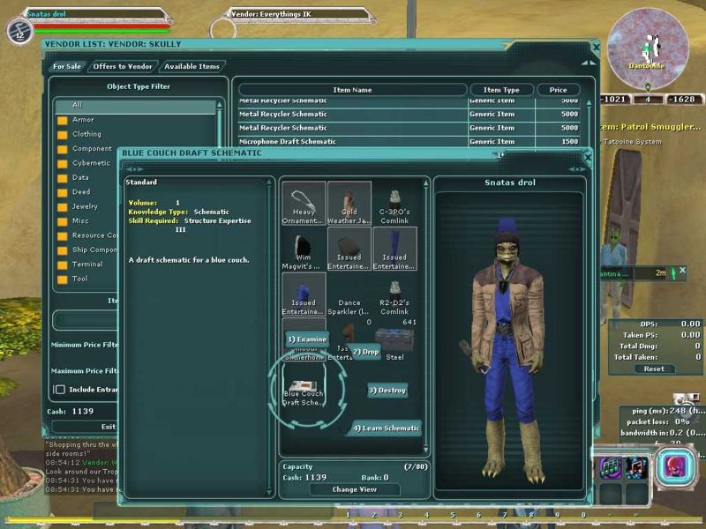Click the Steel crate in inventory

tap(394, 342)
